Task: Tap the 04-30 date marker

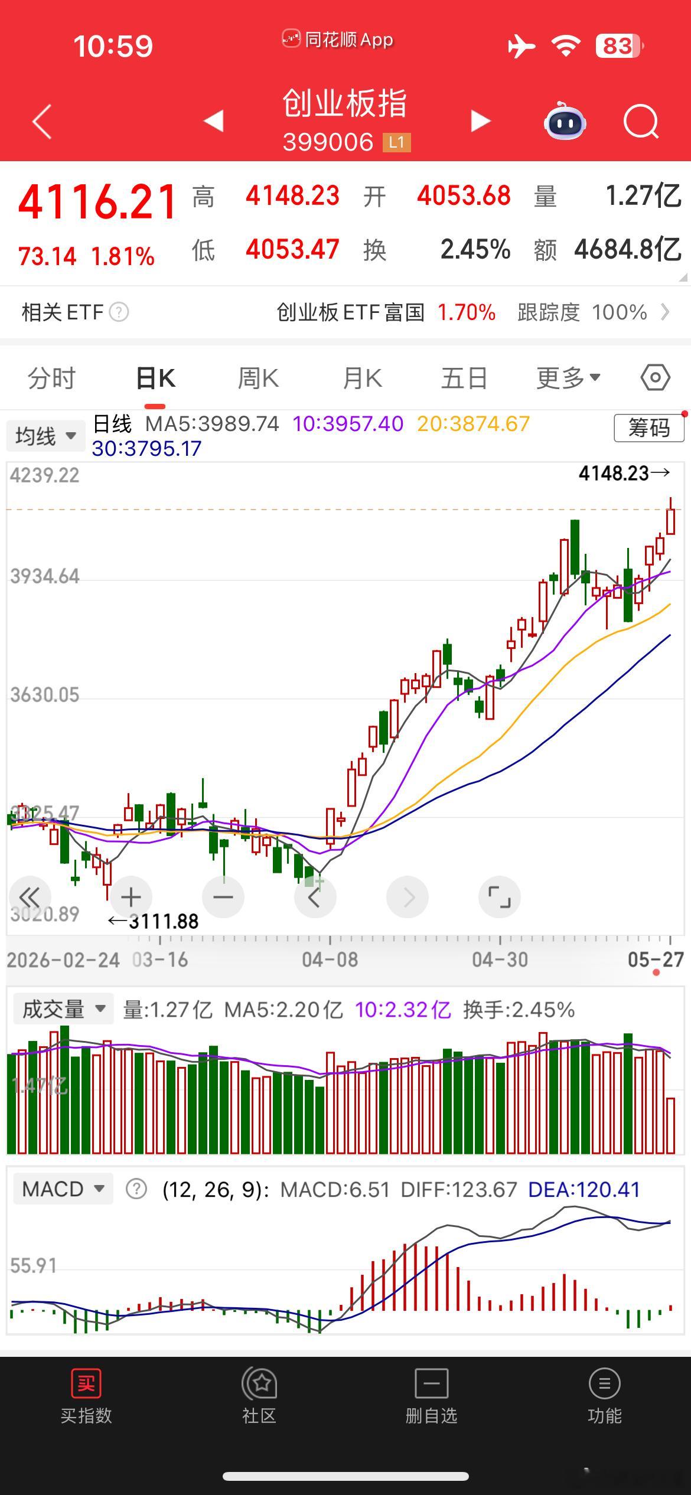Action: point(500,960)
